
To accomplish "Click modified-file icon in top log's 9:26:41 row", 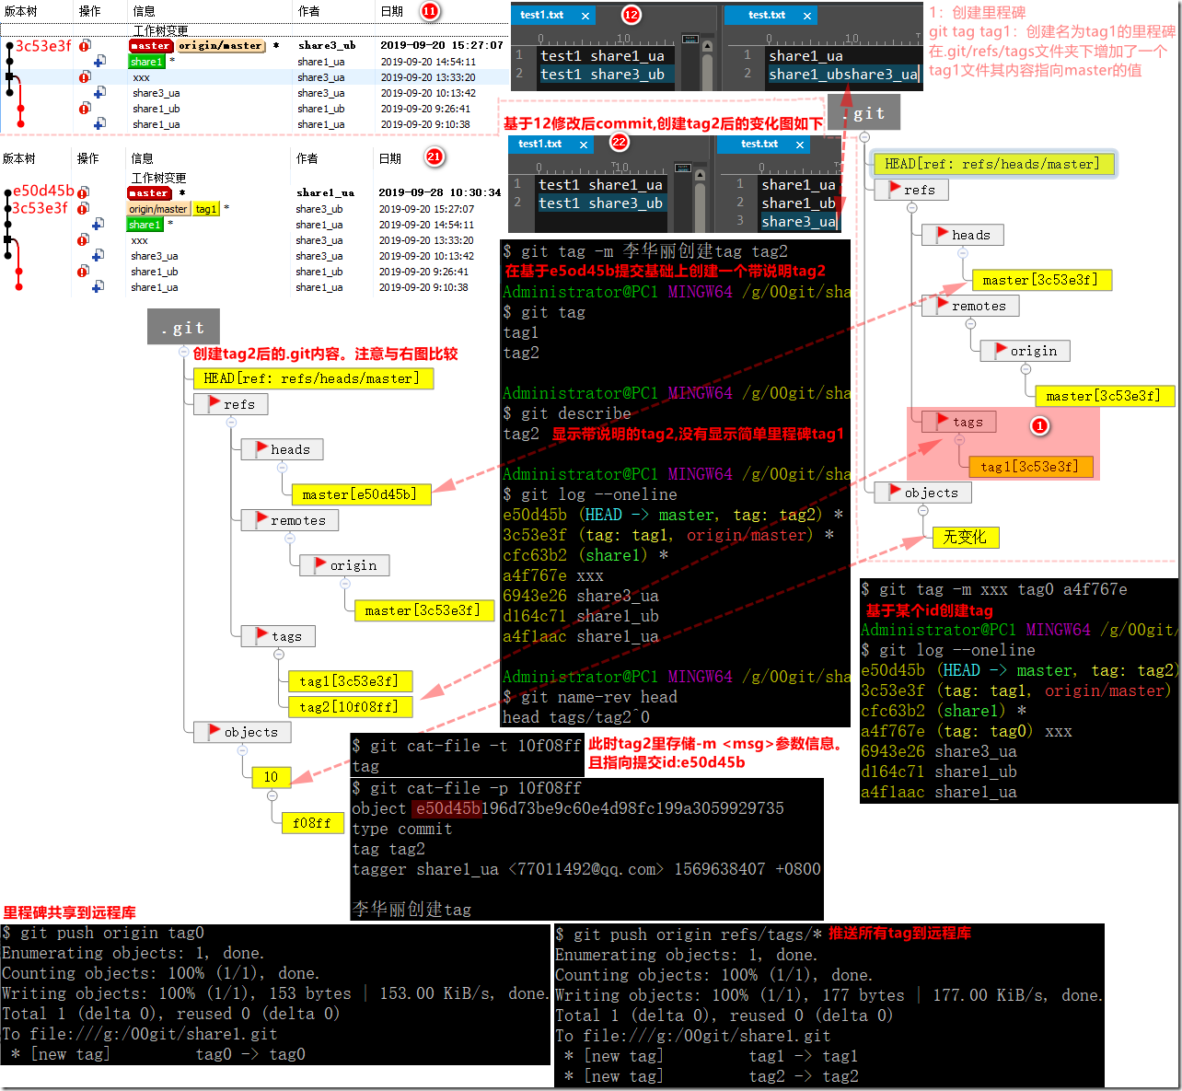I will click(x=85, y=109).
